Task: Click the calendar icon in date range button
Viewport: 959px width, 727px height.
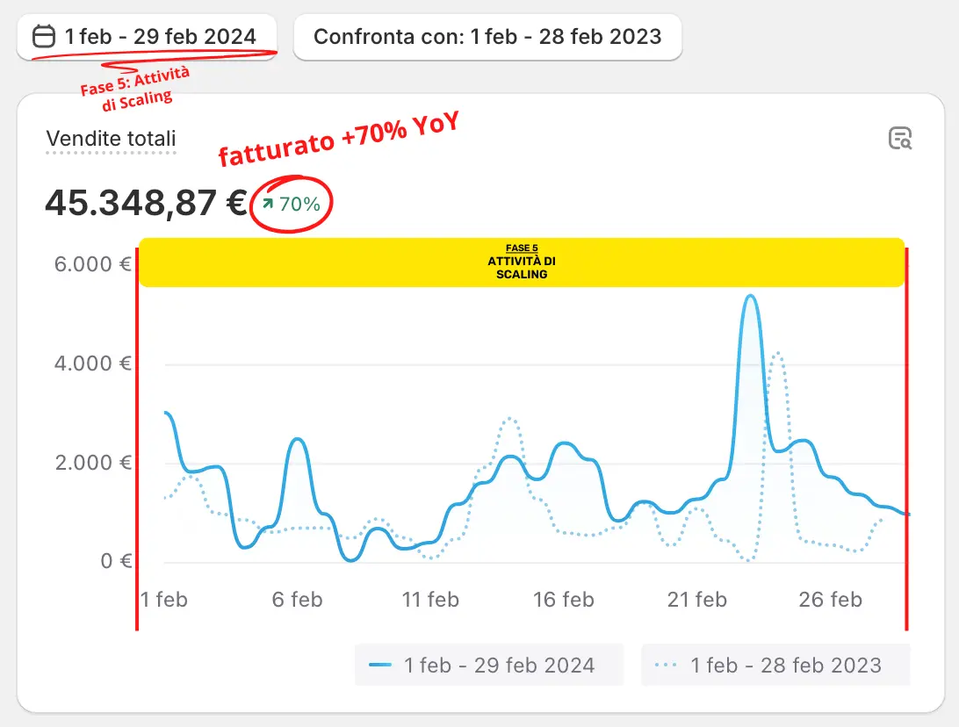Action: click(x=42, y=37)
